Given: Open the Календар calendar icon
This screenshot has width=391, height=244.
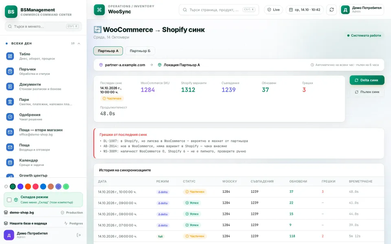Looking at the screenshot, I should point(10,162).
